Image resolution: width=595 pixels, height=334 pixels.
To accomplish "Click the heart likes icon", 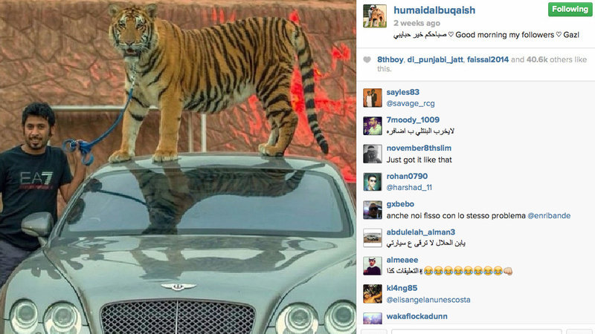I will (367, 59).
